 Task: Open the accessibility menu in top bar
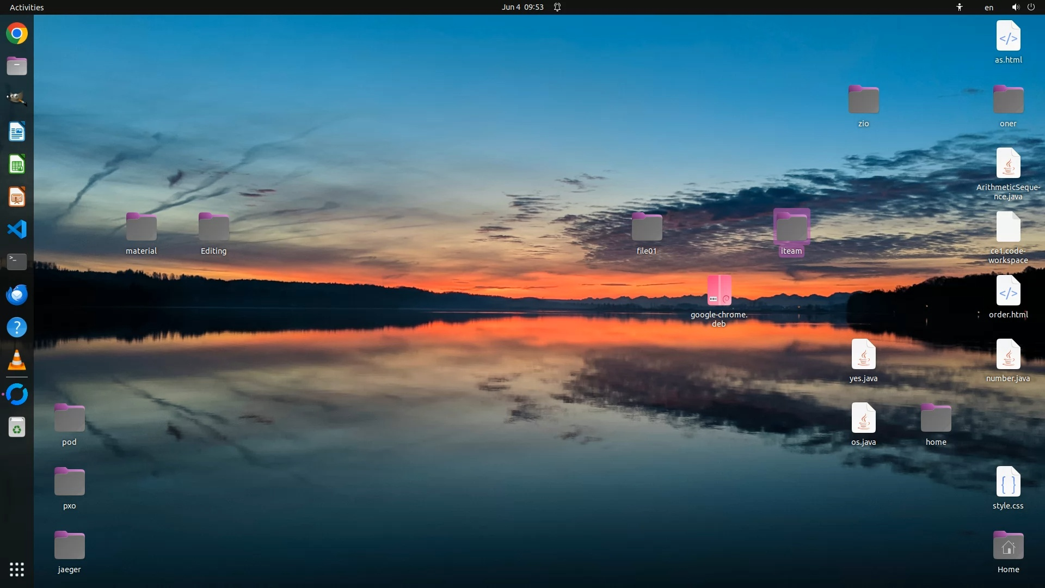(x=960, y=7)
